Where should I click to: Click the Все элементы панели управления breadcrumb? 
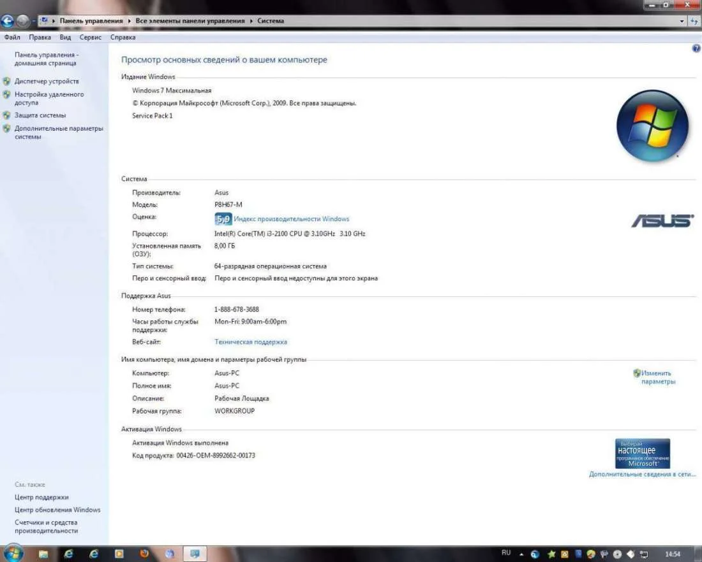coord(190,21)
